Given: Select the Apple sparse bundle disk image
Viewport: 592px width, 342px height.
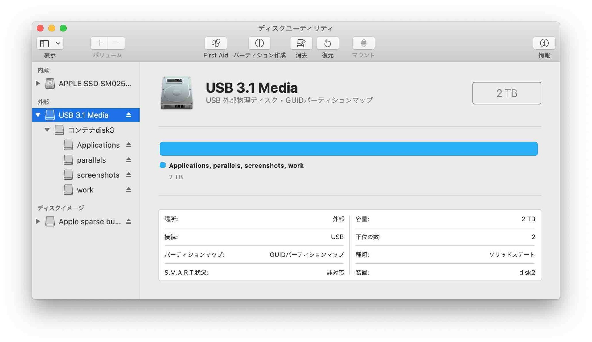Looking at the screenshot, I should [86, 221].
